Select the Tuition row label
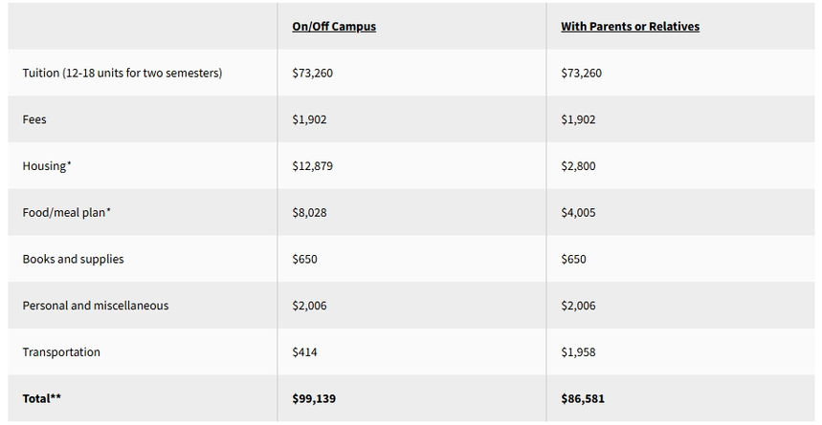 click(x=122, y=74)
